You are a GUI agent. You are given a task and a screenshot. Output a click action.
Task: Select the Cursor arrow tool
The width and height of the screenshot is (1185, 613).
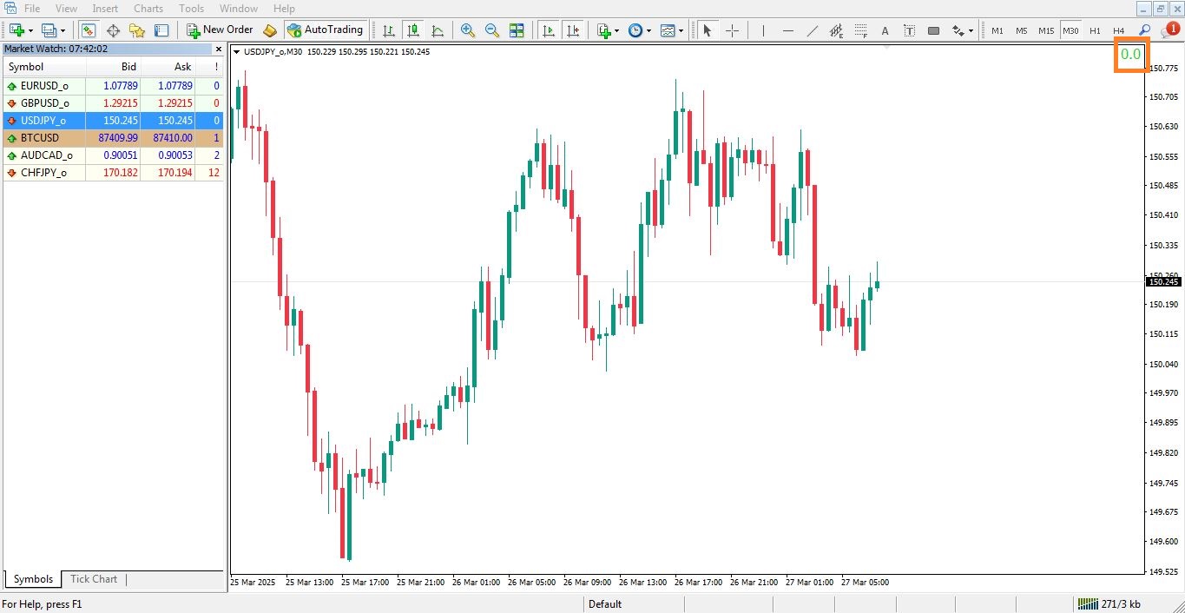(x=707, y=30)
